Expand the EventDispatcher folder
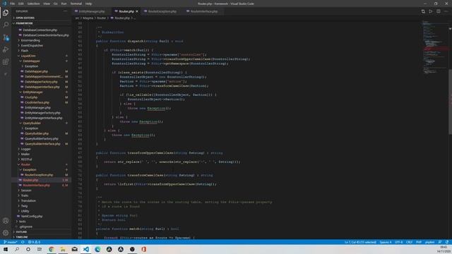Viewport: 452px width, 254px height. pyautogui.click(x=32, y=45)
